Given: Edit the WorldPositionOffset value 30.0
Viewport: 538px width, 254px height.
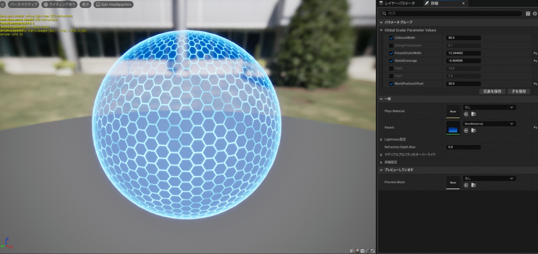Looking at the screenshot, I should [463, 84].
